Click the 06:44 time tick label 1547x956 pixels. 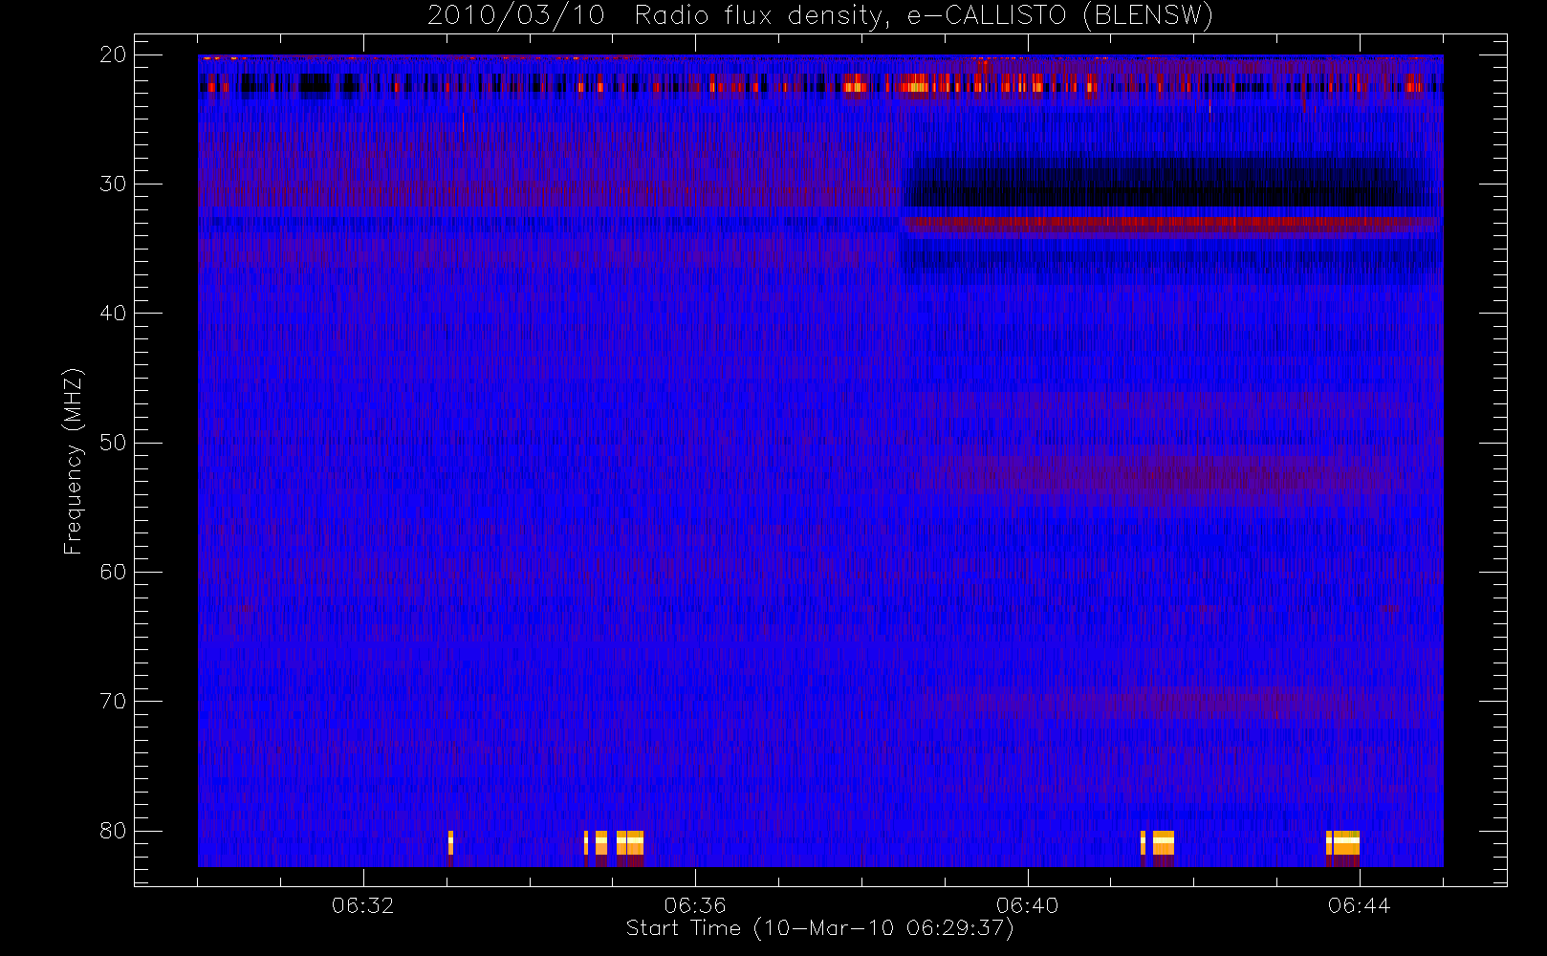tap(1359, 905)
